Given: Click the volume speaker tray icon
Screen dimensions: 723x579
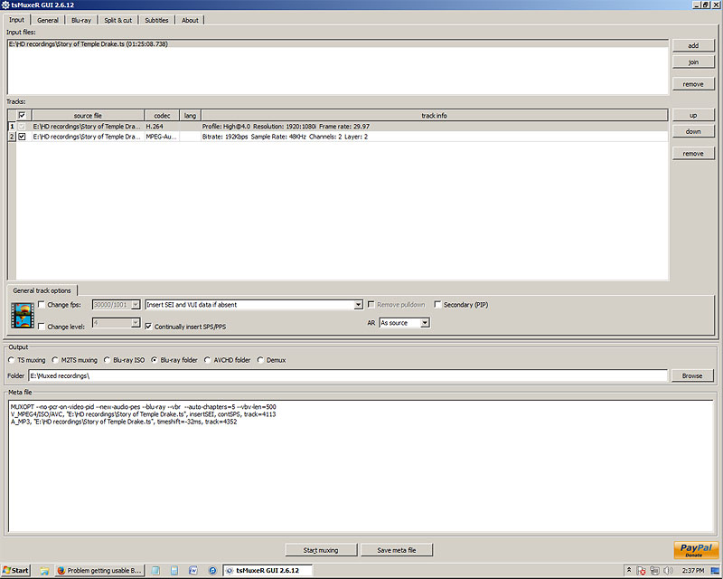Looking at the screenshot, I should pos(668,571).
